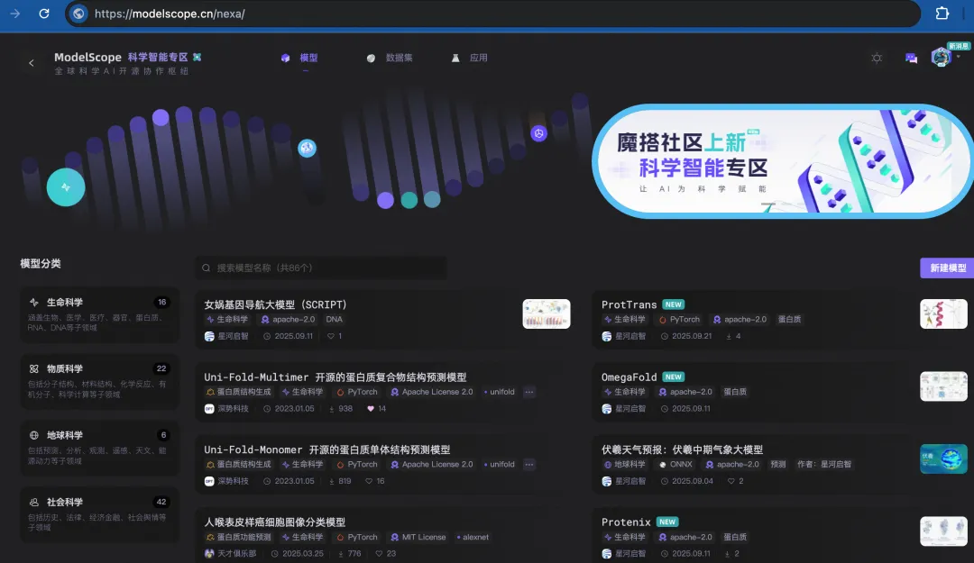Click 天才俱乐部 author name
974x563 pixels.
click(236, 554)
